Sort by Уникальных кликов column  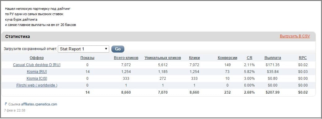pyautogui.click(x=163, y=58)
